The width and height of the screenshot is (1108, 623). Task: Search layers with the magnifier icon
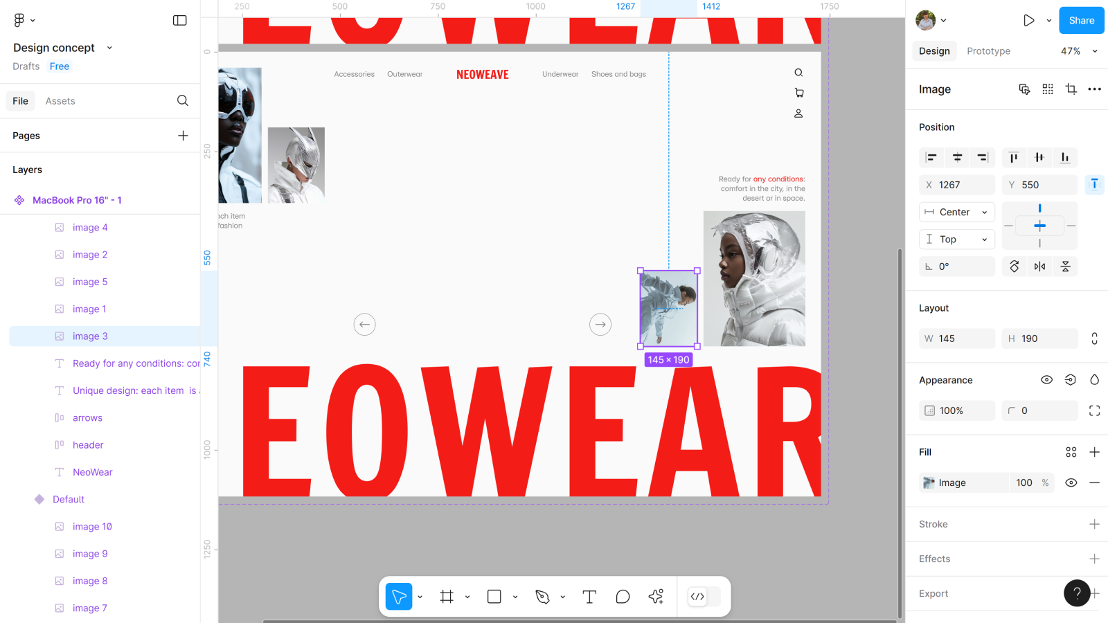tap(183, 101)
